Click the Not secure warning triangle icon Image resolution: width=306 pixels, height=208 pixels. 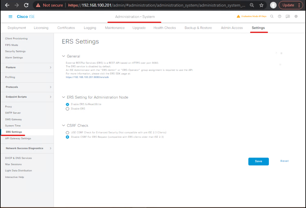point(38,5)
